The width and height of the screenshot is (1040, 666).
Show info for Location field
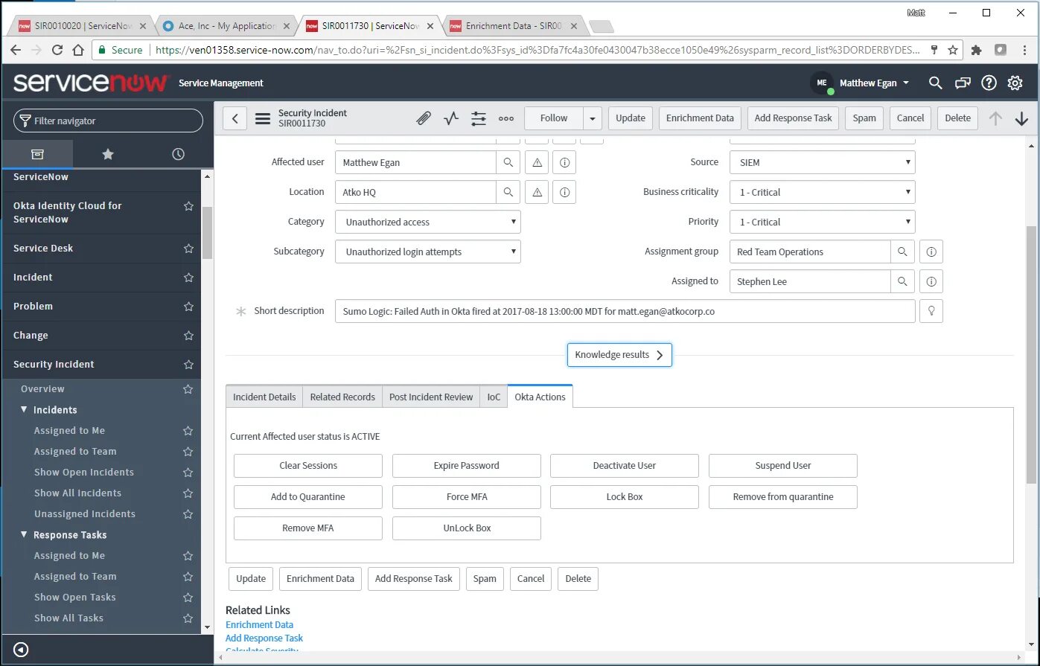564,192
